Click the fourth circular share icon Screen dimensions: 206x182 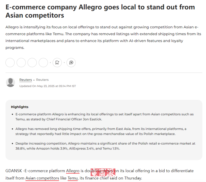point(43,62)
